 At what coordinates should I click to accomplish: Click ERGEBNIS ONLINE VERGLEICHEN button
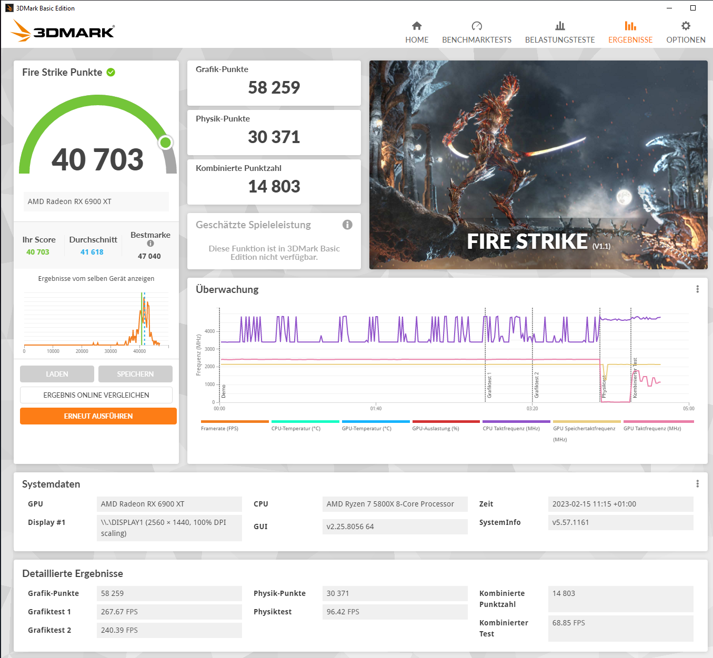point(96,395)
